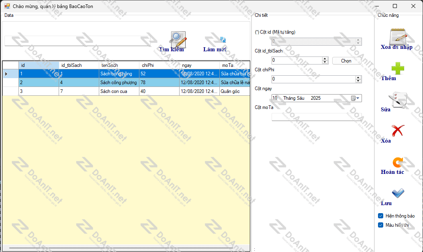423x252 pixels.
Task: Sort by the chiPhi column header
Action: pyautogui.click(x=159, y=65)
